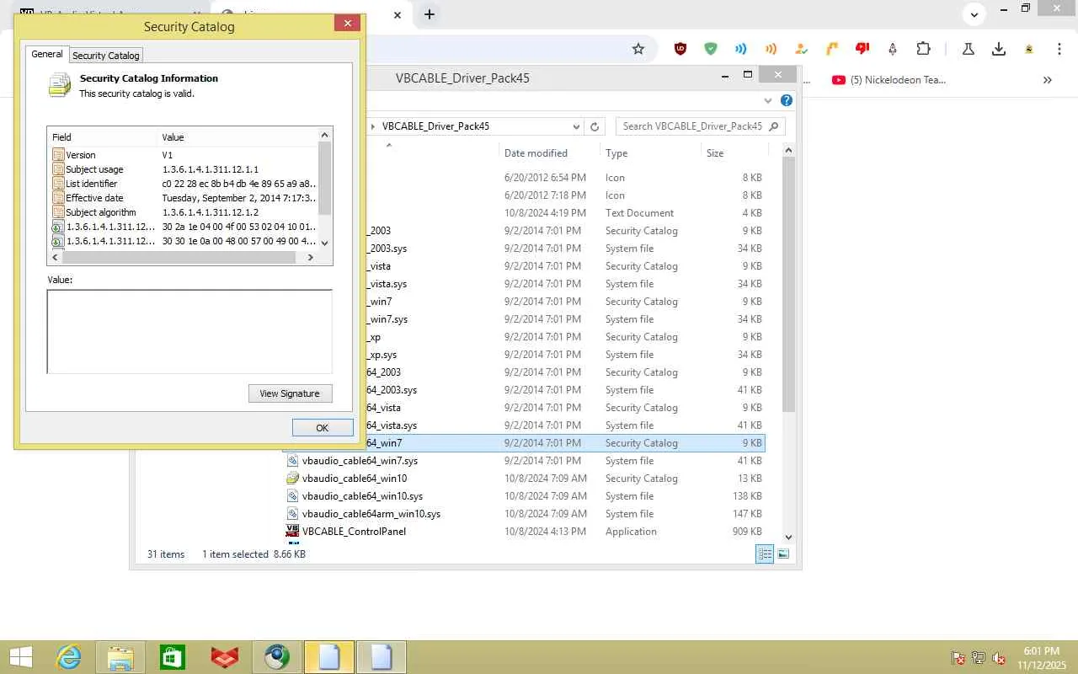Open the address bar history dropdown
Viewport: 1078px width, 674px height.
pos(576,126)
